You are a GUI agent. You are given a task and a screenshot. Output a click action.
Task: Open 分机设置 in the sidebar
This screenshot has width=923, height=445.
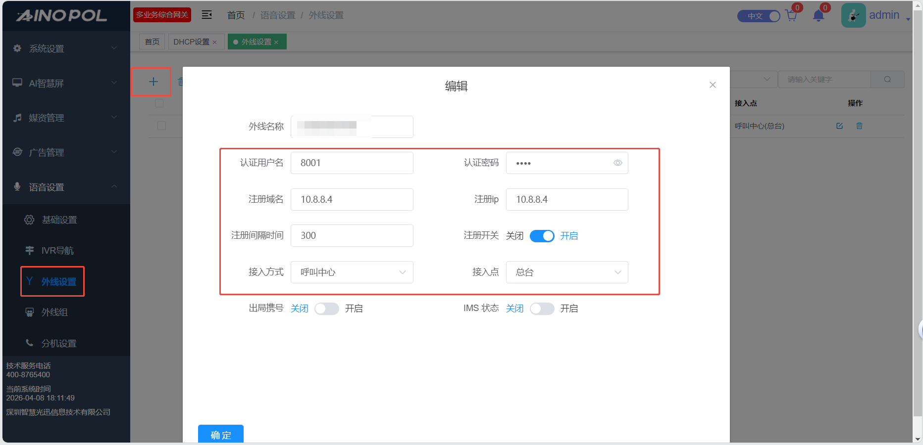tap(58, 343)
